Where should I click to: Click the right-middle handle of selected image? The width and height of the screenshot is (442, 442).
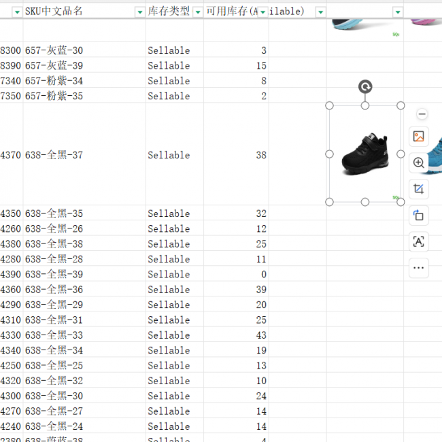(401, 154)
